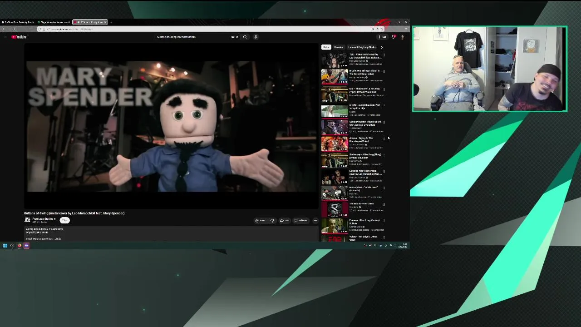Reload the page in browser
Screen dimensions: 581x327
15,29
